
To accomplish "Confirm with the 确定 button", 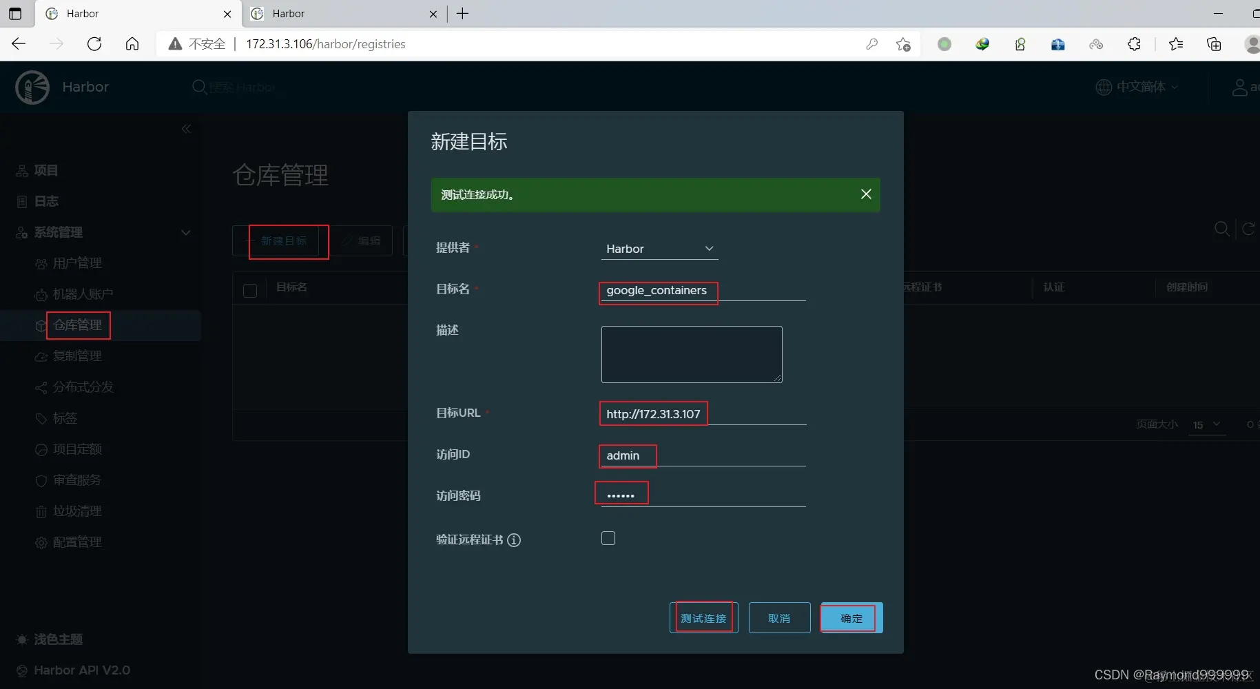I will click(850, 618).
